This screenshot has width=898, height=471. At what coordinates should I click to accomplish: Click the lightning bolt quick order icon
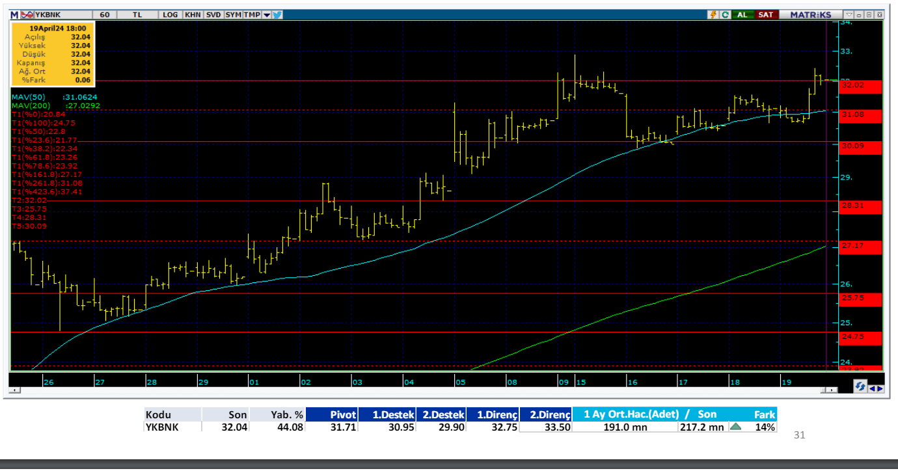pos(714,14)
